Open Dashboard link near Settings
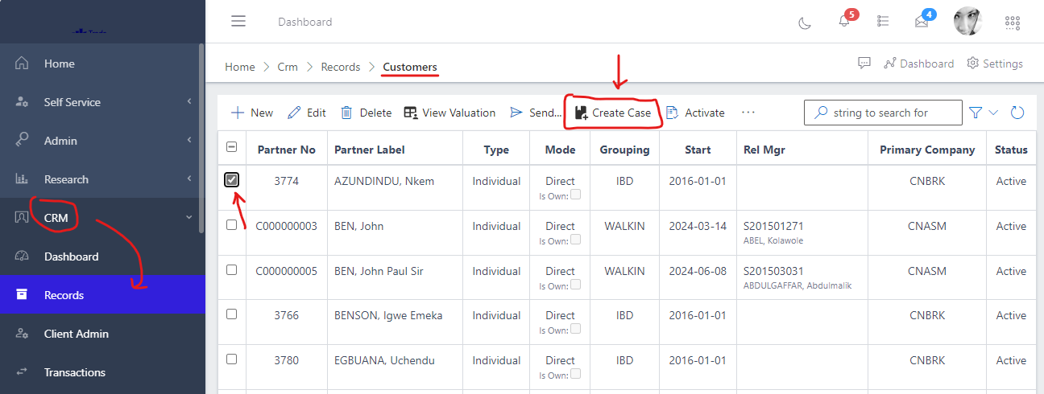The width and height of the screenshot is (1044, 394). point(918,64)
